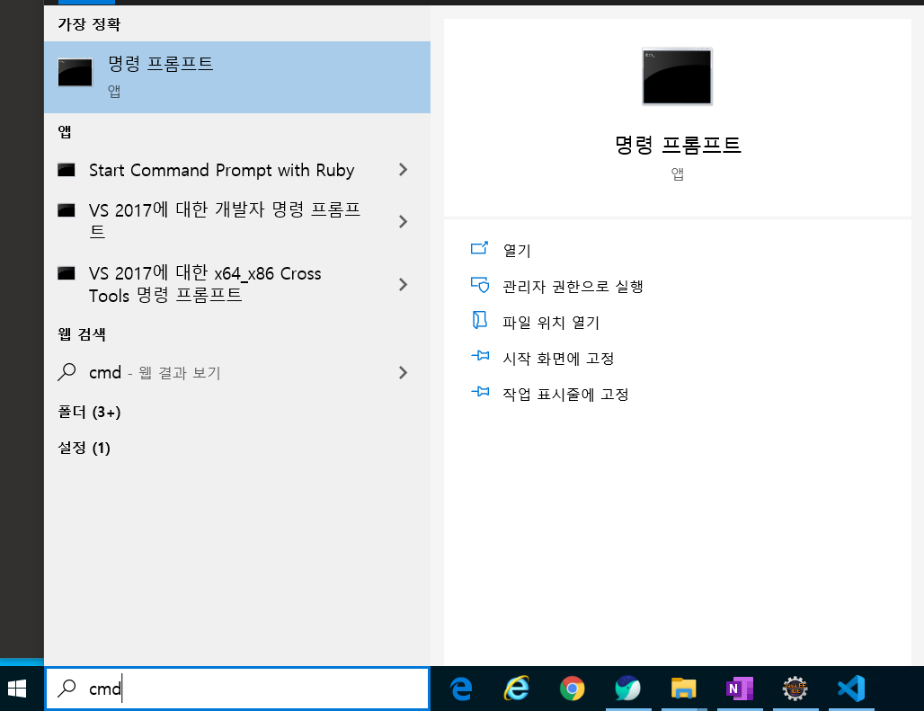924x711 pixels.
Task: Click the Start Command Prompt with Ruby icon
Action: [x=66, y=170]
